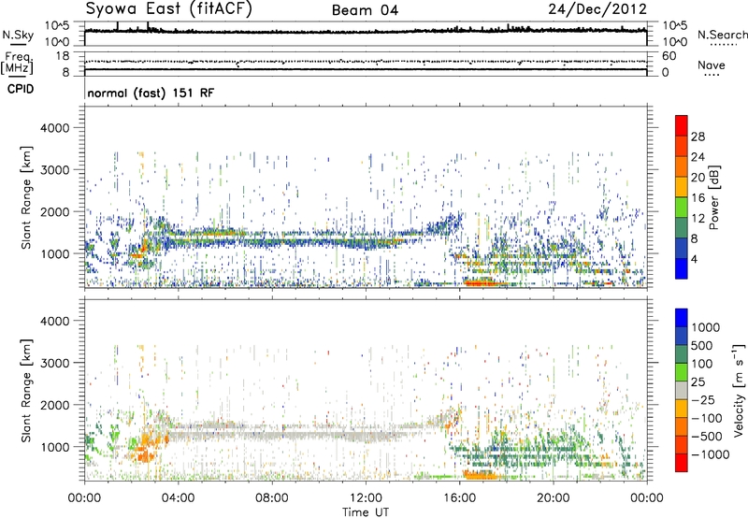Pick the bright blue bottom power colorbar segment

(682, 268)
